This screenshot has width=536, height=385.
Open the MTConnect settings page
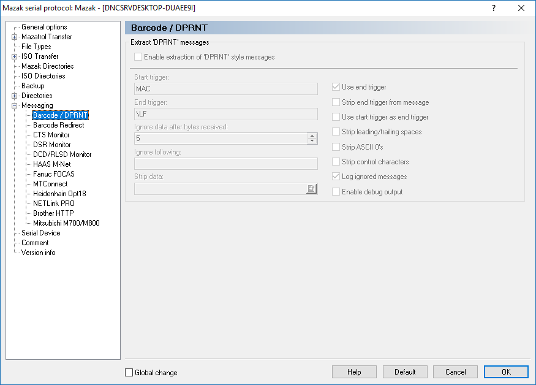click(x=50, y=184)
